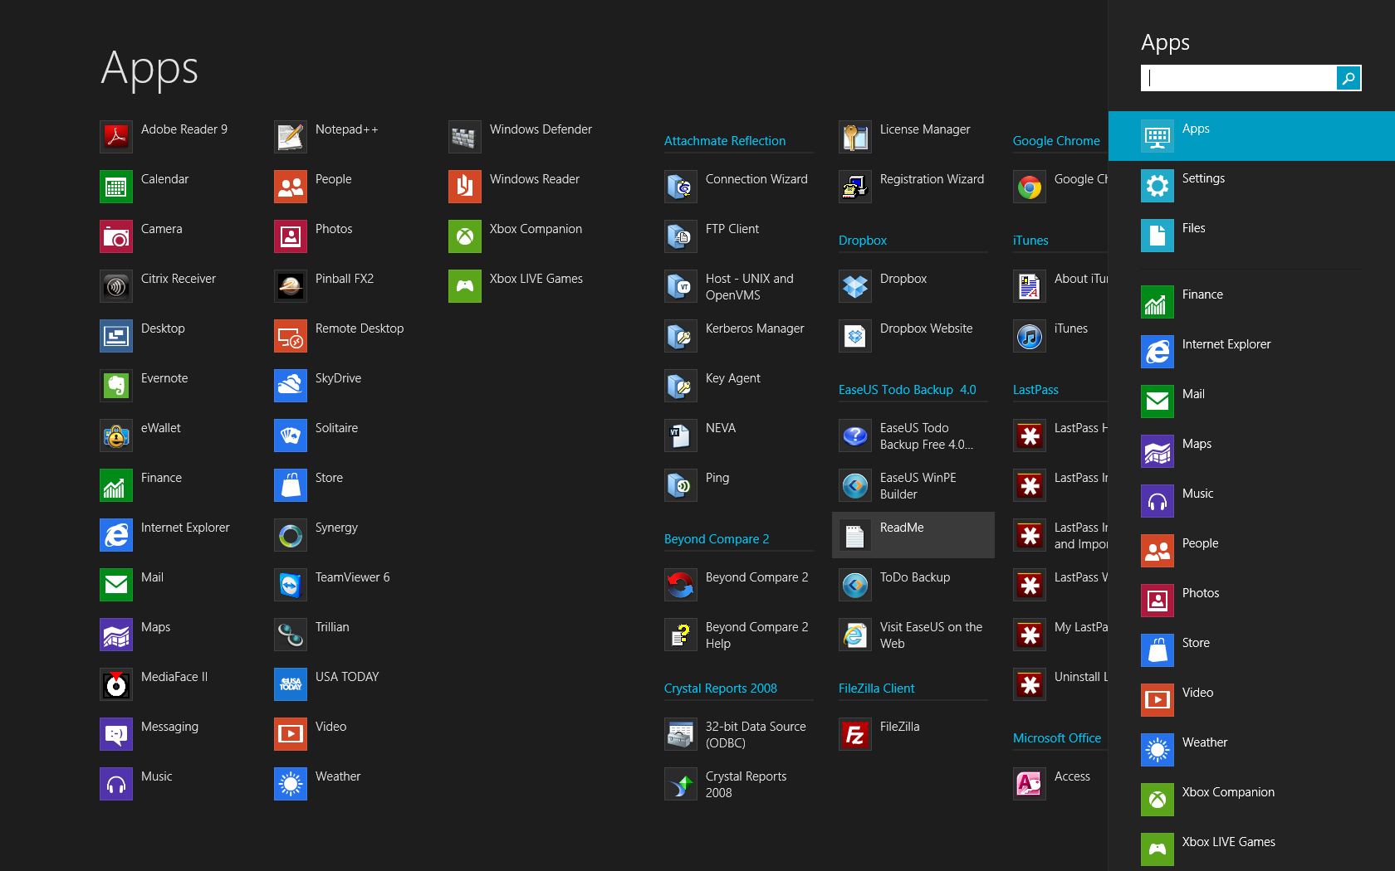1395x871 pixels.
Task: Focus the Apps search text box
Action: click(1239, 78)
